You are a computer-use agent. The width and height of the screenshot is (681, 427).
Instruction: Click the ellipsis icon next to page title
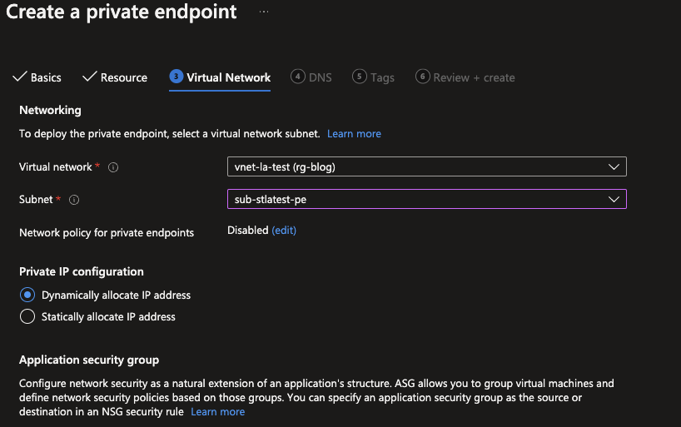263,12
